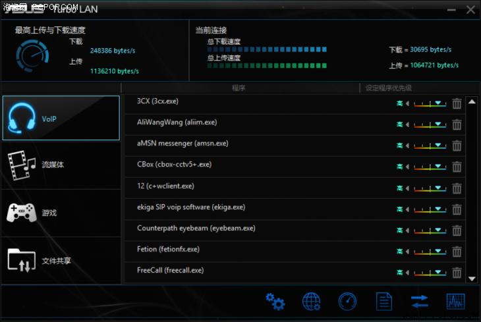
Task: Set priority slider for CBox (cbox-cctv5+.exe)
Action: tap(430, 167)
